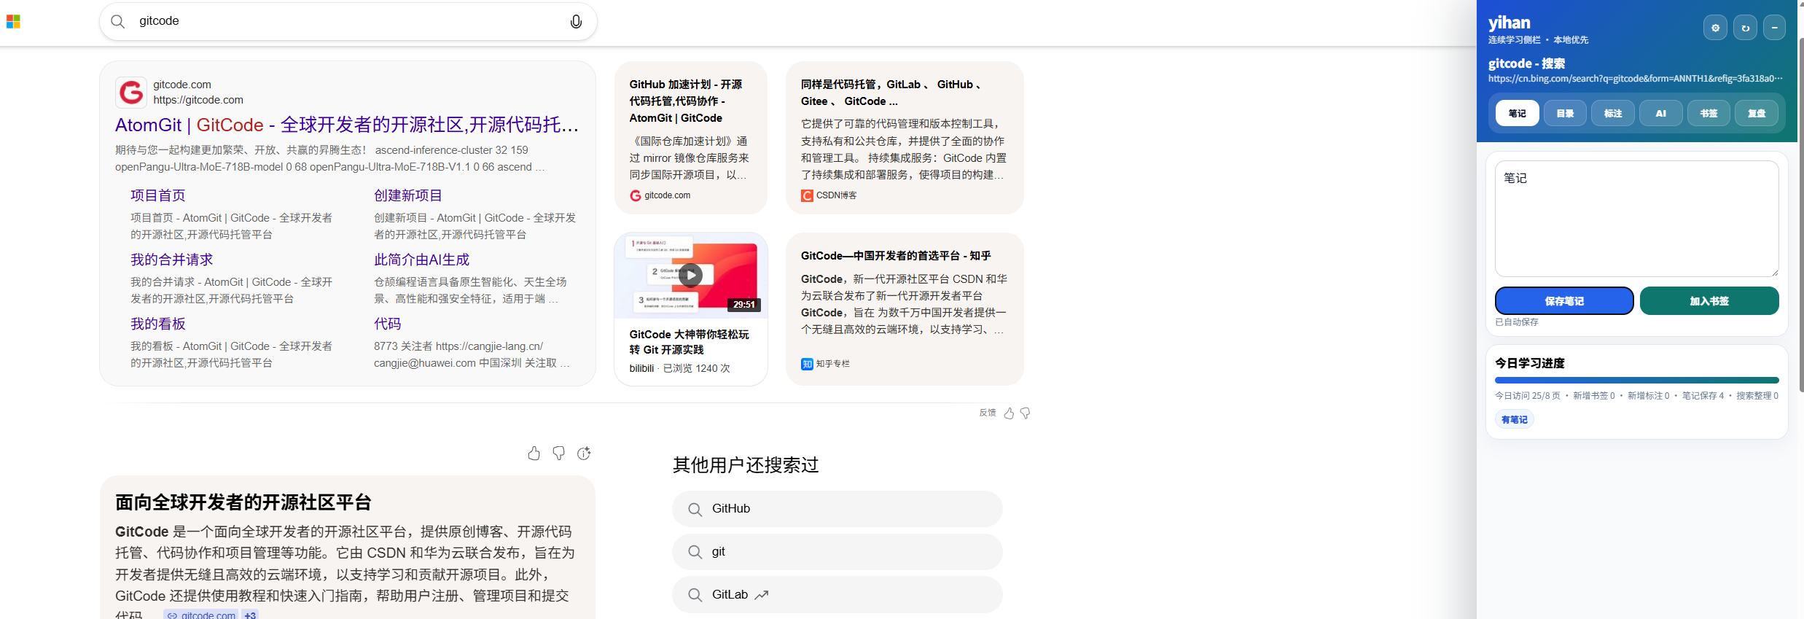Open the 项目首页 sitelink
Screen dimensions: 1804x619
[x=157, y=195]
